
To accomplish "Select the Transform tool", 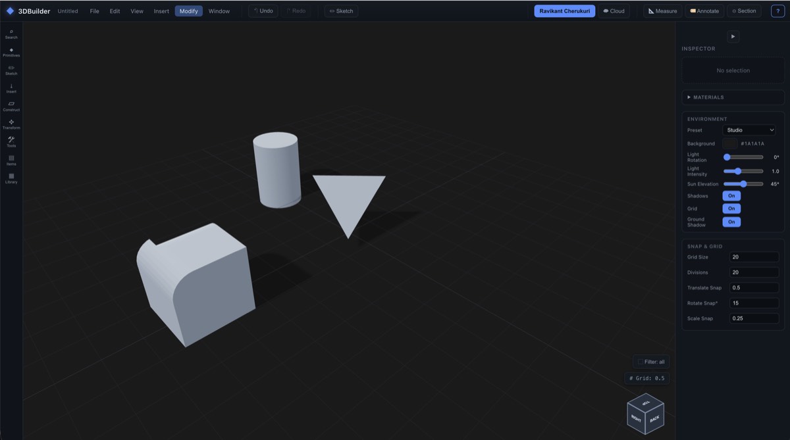I will (11, 124).
